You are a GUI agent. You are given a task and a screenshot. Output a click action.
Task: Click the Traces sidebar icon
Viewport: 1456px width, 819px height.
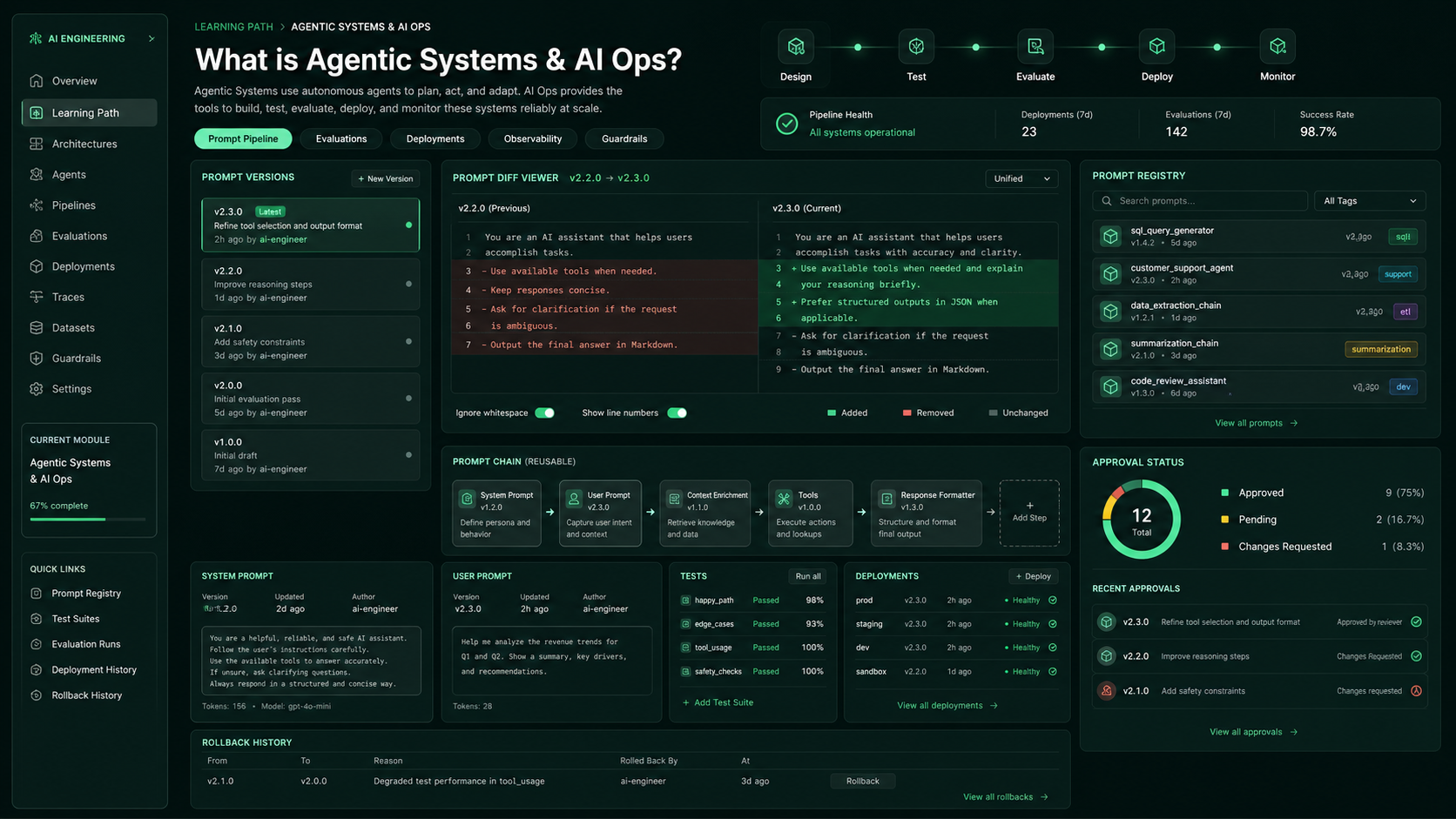pos(37,297)
